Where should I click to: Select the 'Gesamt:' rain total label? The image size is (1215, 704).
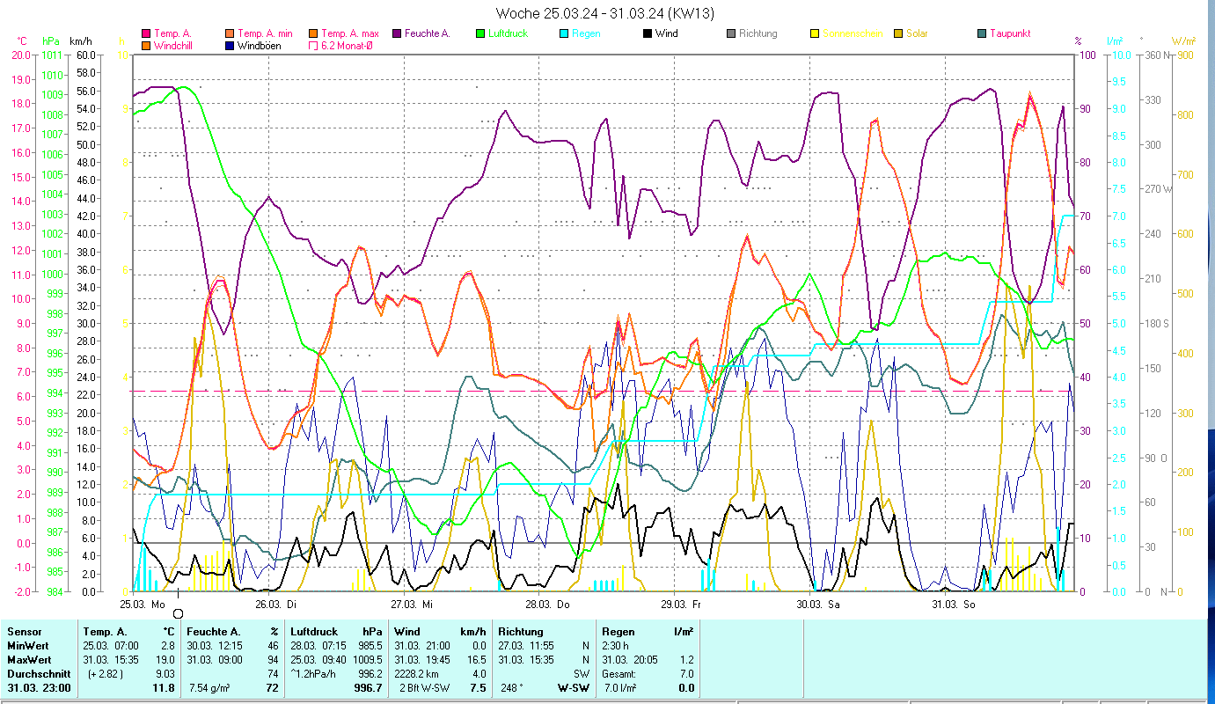pyautogui.click(x=620, y=674)
